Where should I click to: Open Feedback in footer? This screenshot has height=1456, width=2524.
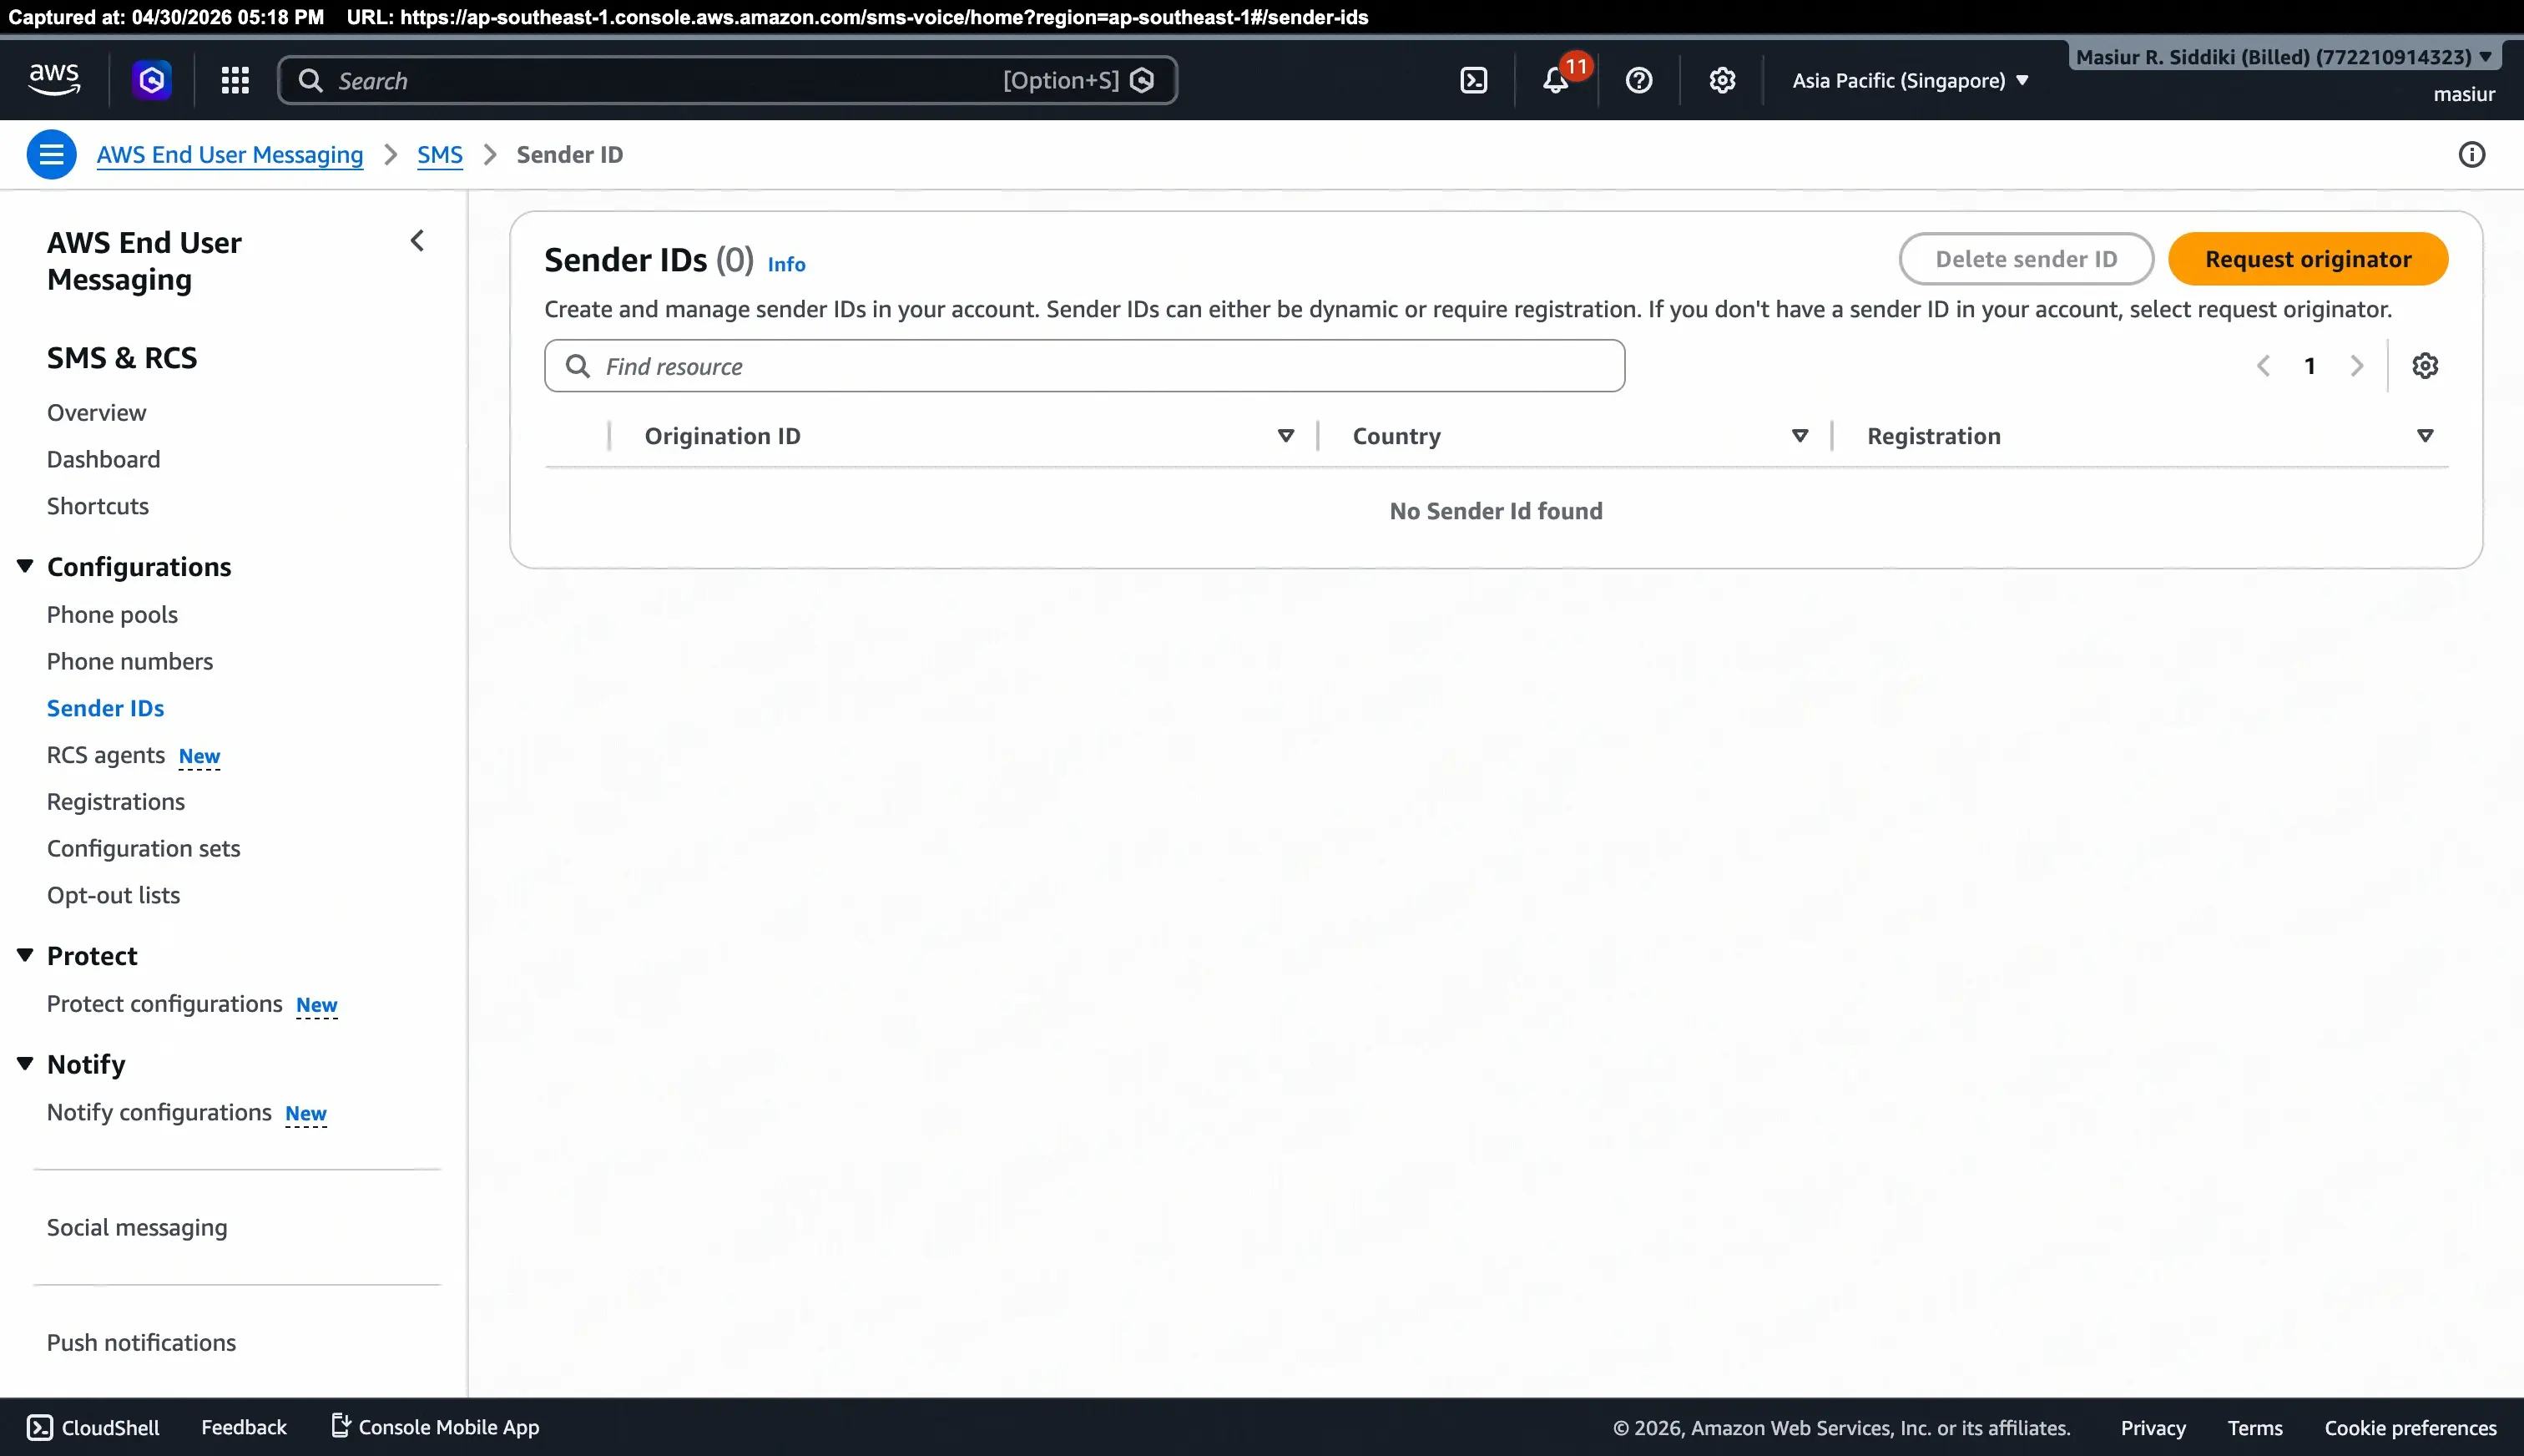pyautogui.click(x=244, y=1428)
